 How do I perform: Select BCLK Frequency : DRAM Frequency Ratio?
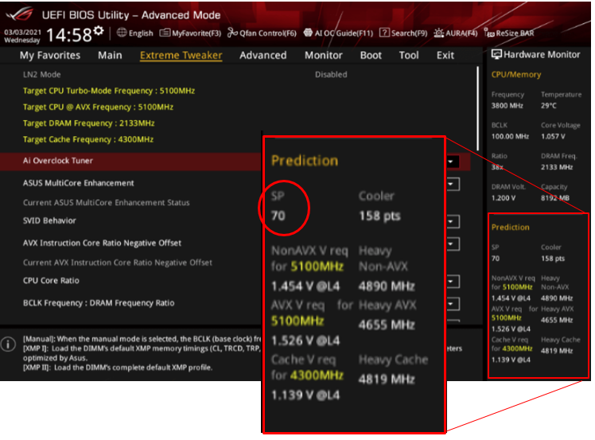[99, 303]
